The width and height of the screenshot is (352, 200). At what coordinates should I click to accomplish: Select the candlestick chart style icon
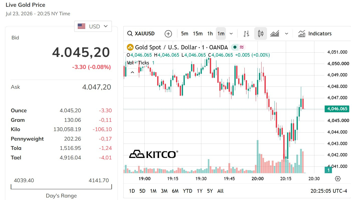[261, 34]
